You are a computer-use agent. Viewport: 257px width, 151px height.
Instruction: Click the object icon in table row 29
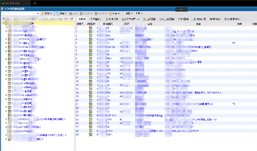click(x=91, y=134)
